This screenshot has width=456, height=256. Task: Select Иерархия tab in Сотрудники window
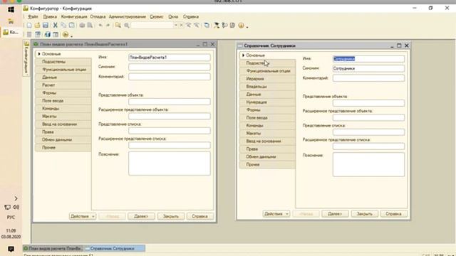click(x=267, y=79)
